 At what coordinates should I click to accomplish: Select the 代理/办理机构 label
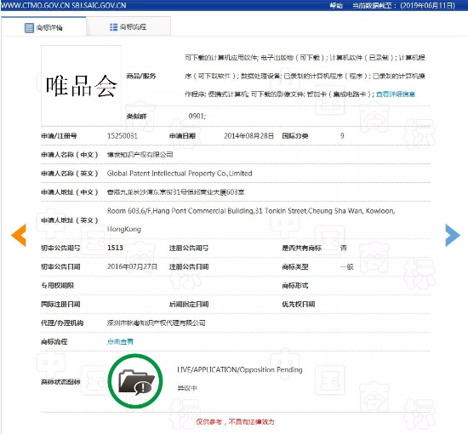(x=62, y=323)
